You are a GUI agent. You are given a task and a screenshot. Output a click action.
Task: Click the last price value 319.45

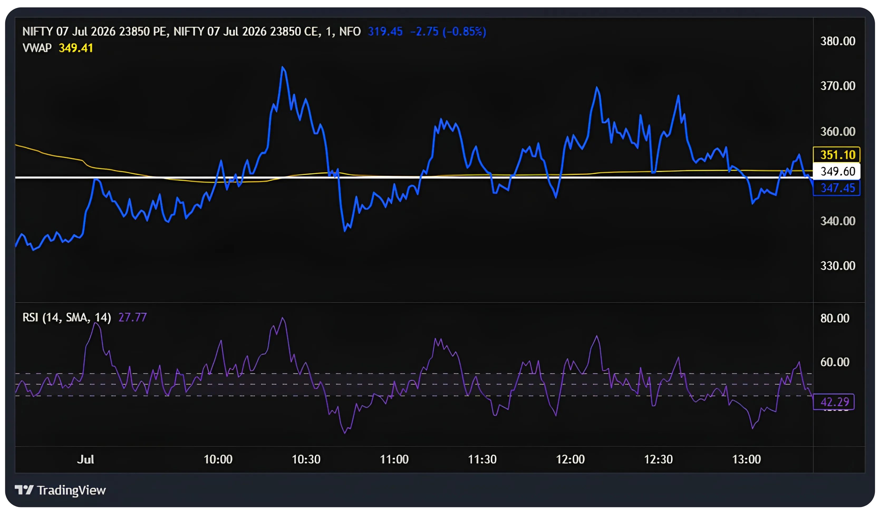(x=385, y=32)
